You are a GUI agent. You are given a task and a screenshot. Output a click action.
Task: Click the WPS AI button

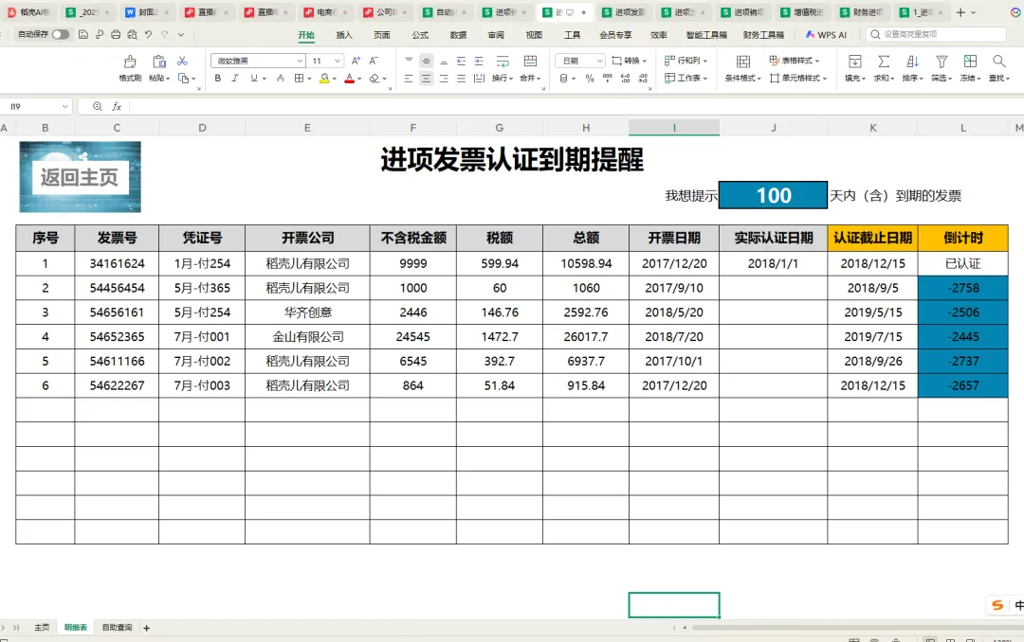[x=826, y=35]
